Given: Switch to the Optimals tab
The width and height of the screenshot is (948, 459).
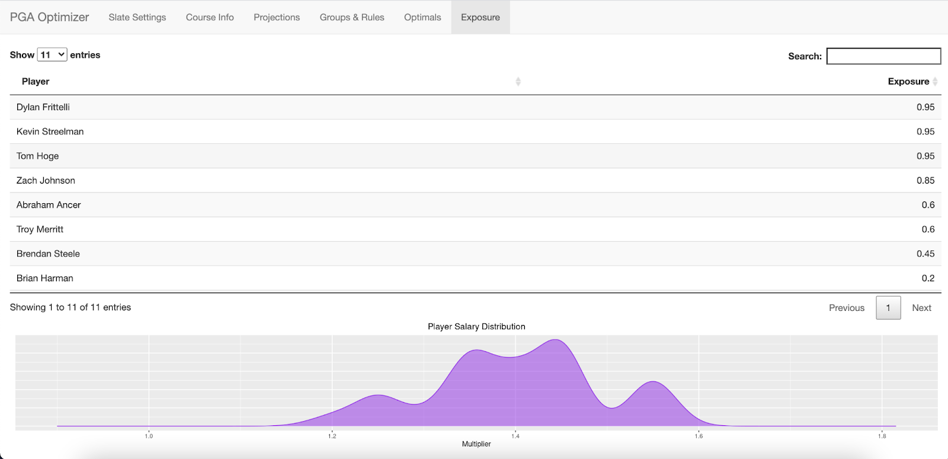Looking at the screenshot, I should point(422,17).
